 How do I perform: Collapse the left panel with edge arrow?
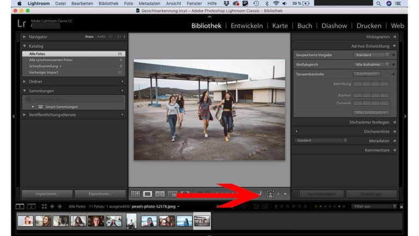coord(13,116)
